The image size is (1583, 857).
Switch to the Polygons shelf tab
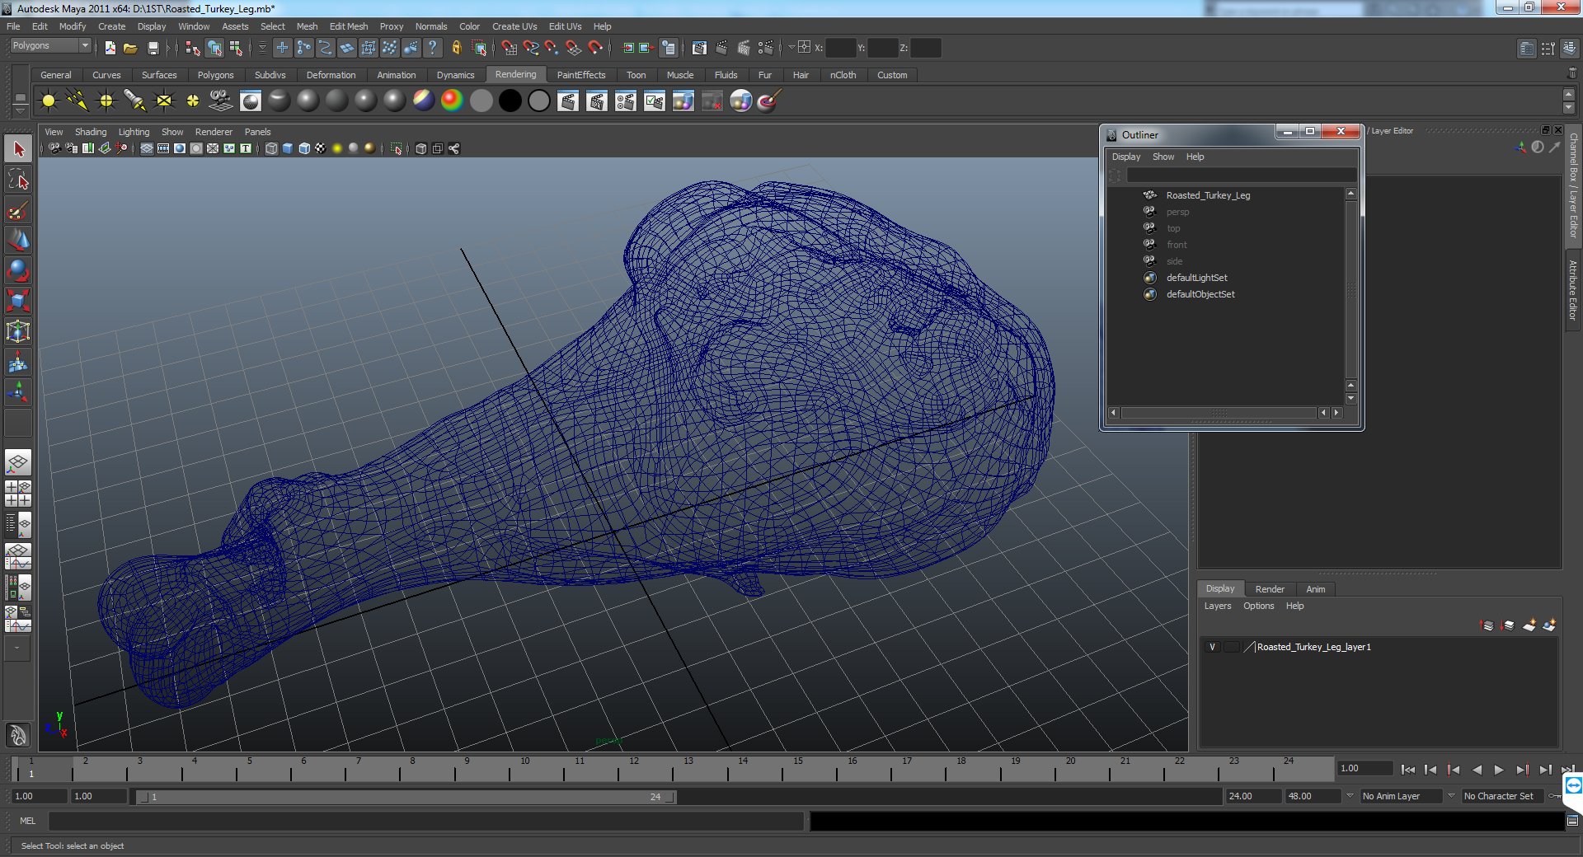coord(215,75)
